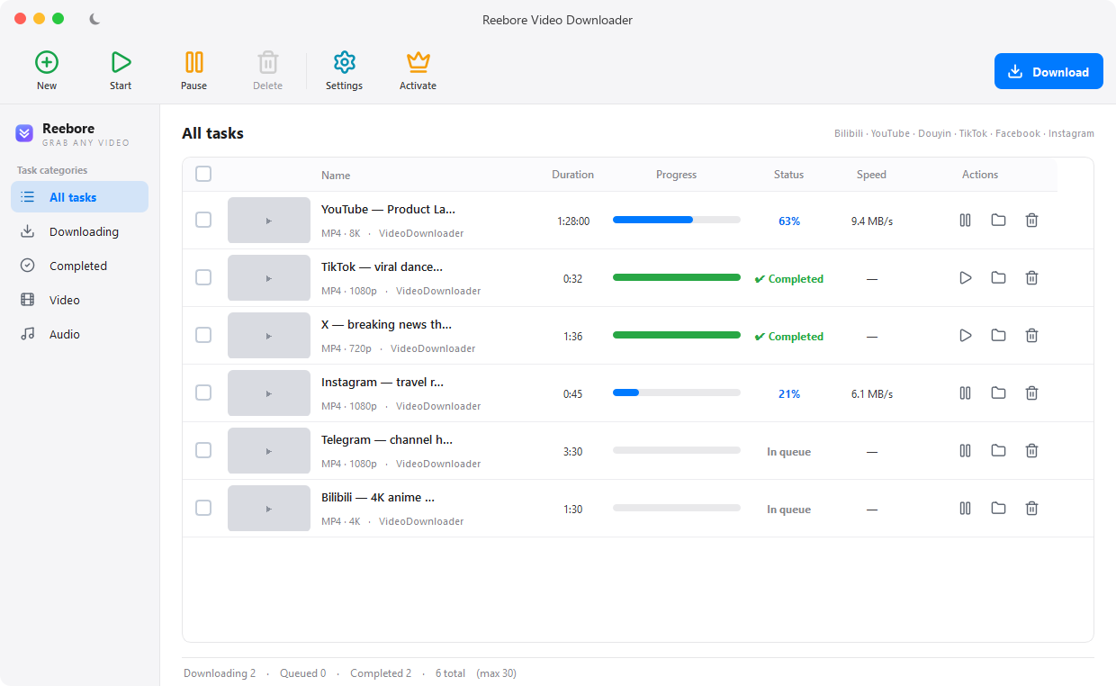The height and width of the screenshot is (686, 1116).
Task: Click the Status column header
Action: 789,175
